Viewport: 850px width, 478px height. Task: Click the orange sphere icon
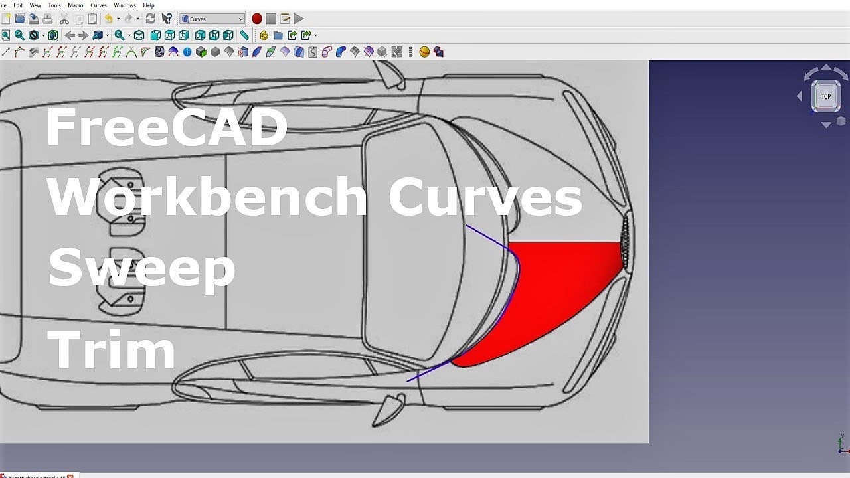424,52
